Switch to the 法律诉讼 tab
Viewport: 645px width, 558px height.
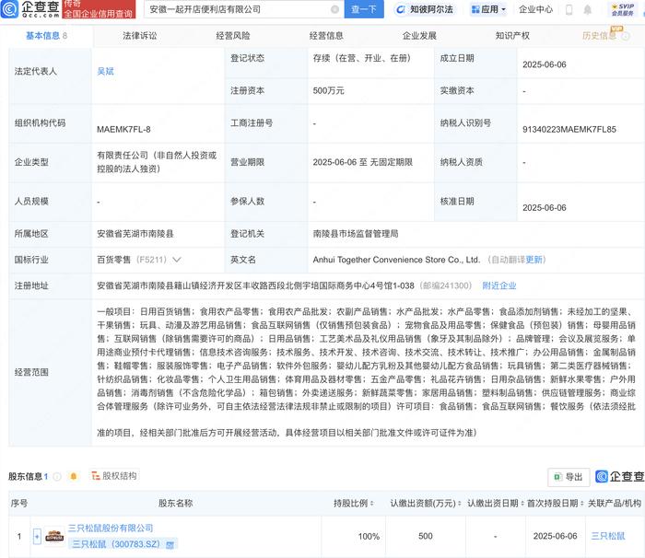click(x=140, y=36)
